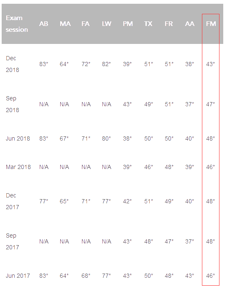The height and width of the screenshot is (297, 227).
Task: Select LW value 82* for Dec 2018
Action: 107,64
